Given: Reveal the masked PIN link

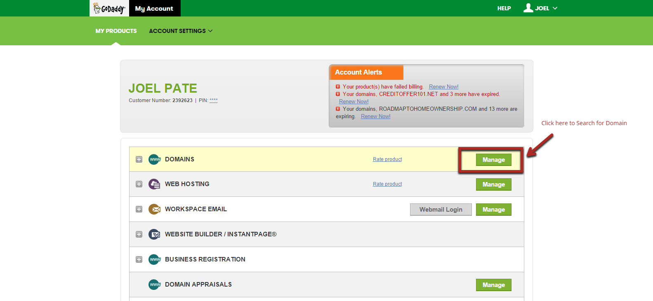Looking at the screenshot, I should [213, 100].
